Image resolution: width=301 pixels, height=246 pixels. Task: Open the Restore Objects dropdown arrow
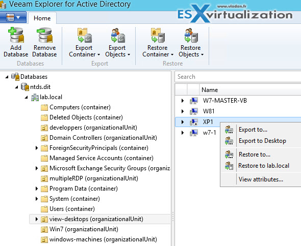[x=202, y=54]
